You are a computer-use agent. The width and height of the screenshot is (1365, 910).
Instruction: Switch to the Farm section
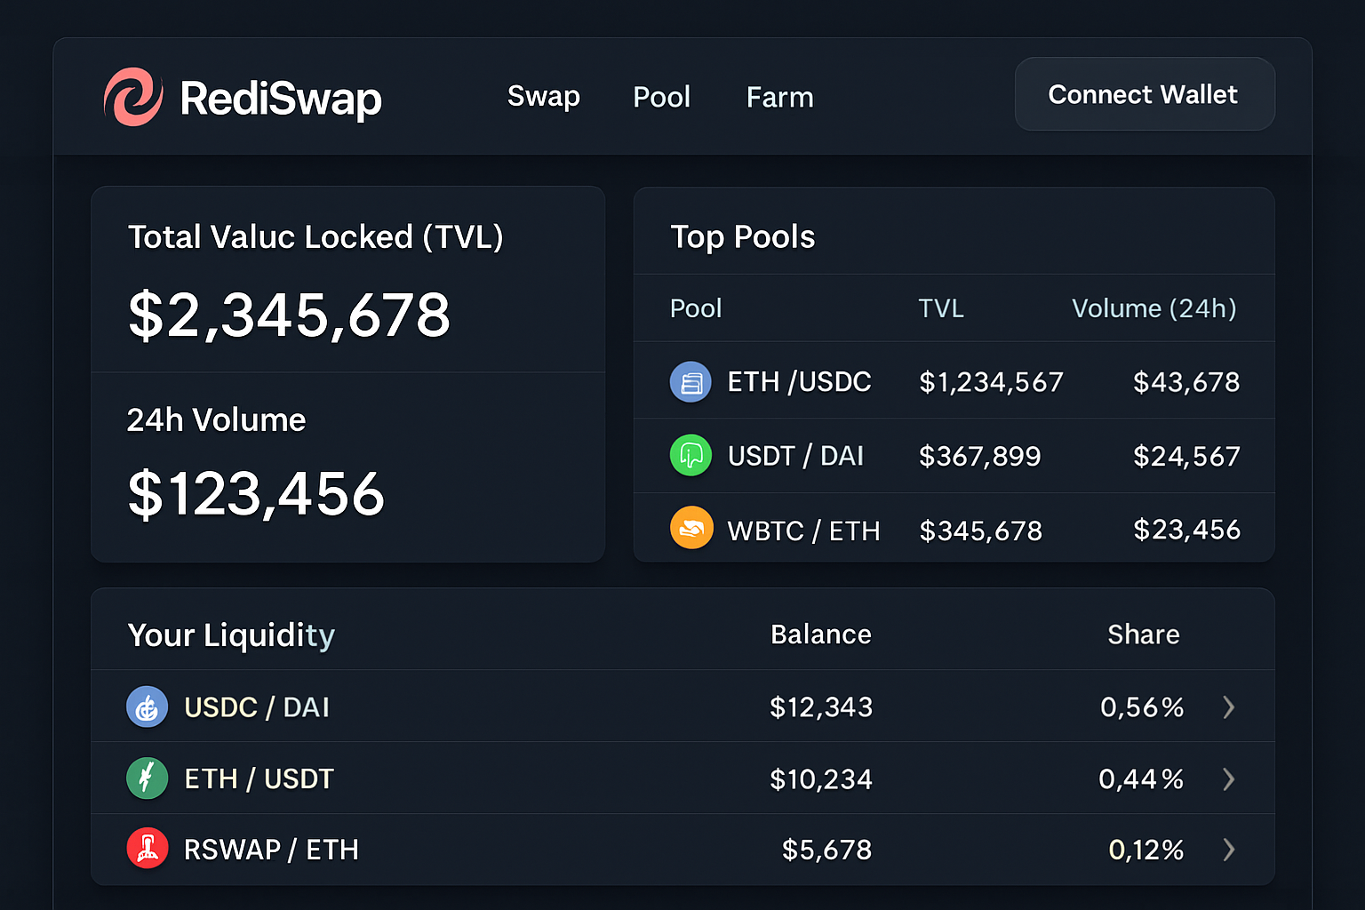779,97
